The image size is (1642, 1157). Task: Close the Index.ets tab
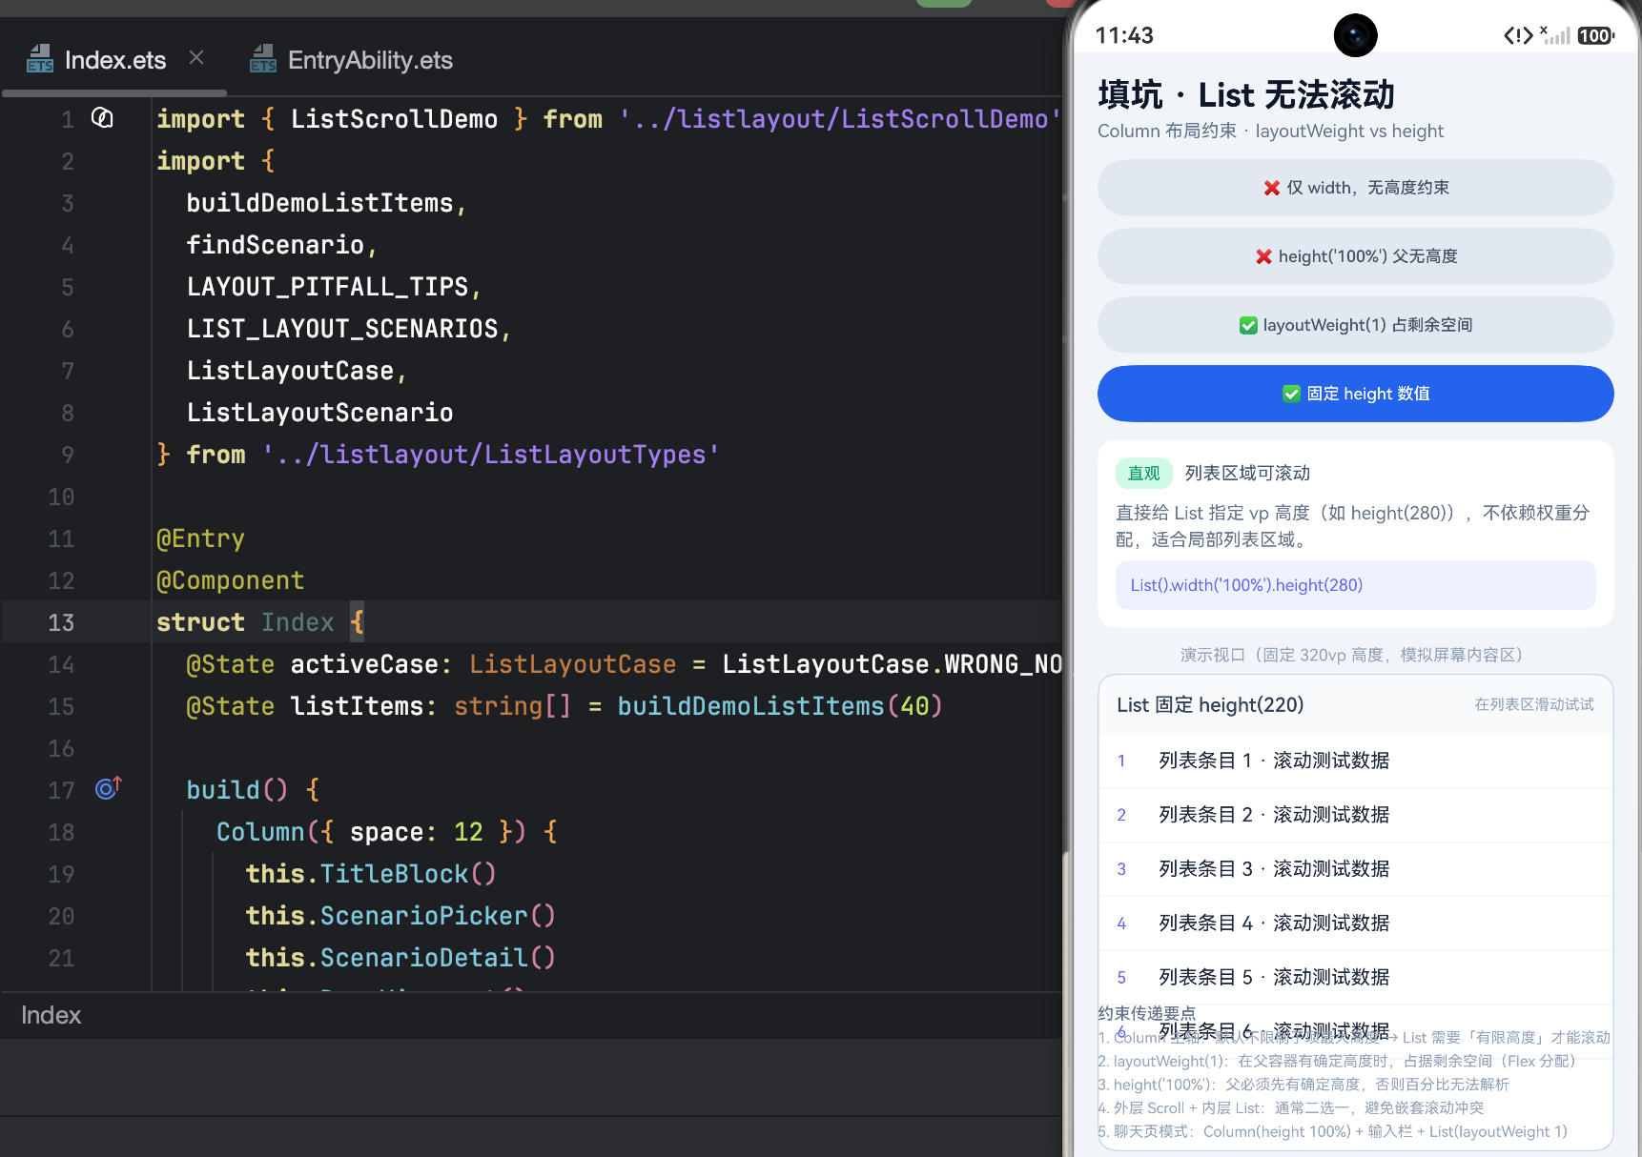tap(196, 58)
